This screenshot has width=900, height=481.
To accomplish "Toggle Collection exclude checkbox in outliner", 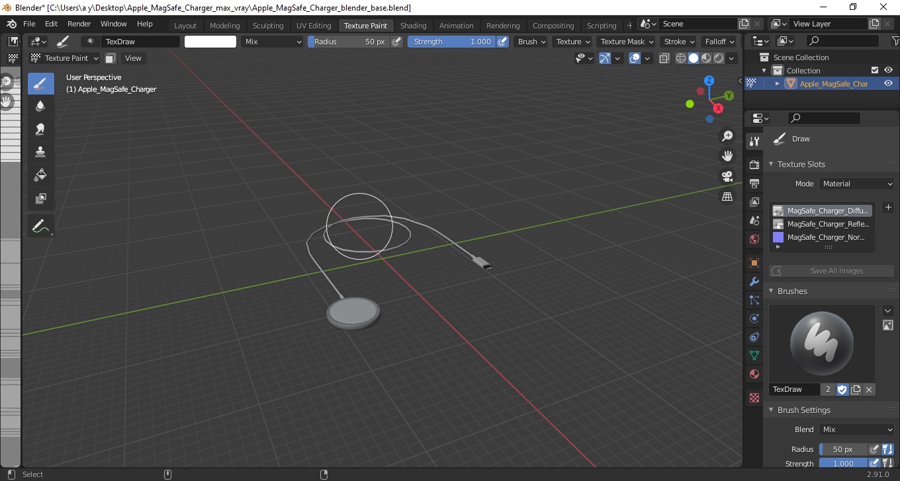I will coord(875,70).
